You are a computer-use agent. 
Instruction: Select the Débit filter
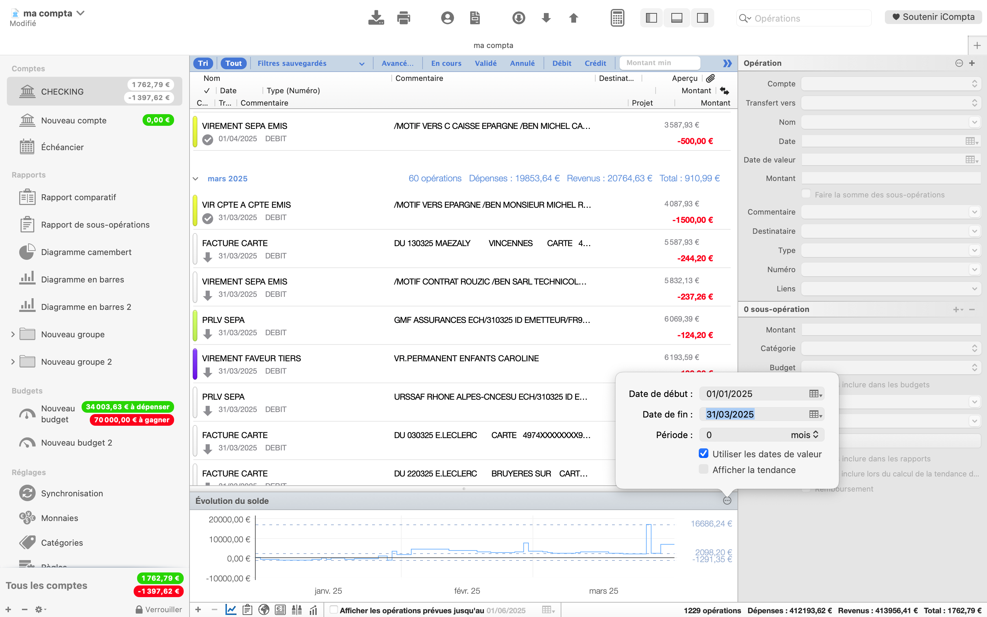[x=562, y=63]
